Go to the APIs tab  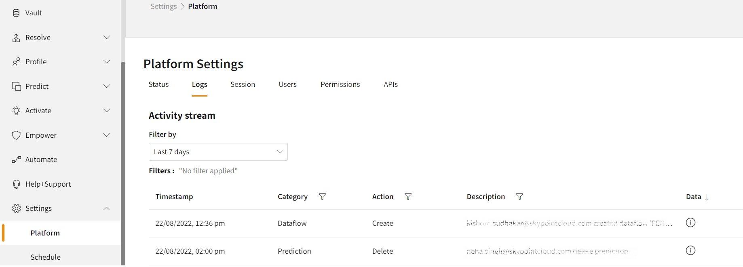[390, 84]
